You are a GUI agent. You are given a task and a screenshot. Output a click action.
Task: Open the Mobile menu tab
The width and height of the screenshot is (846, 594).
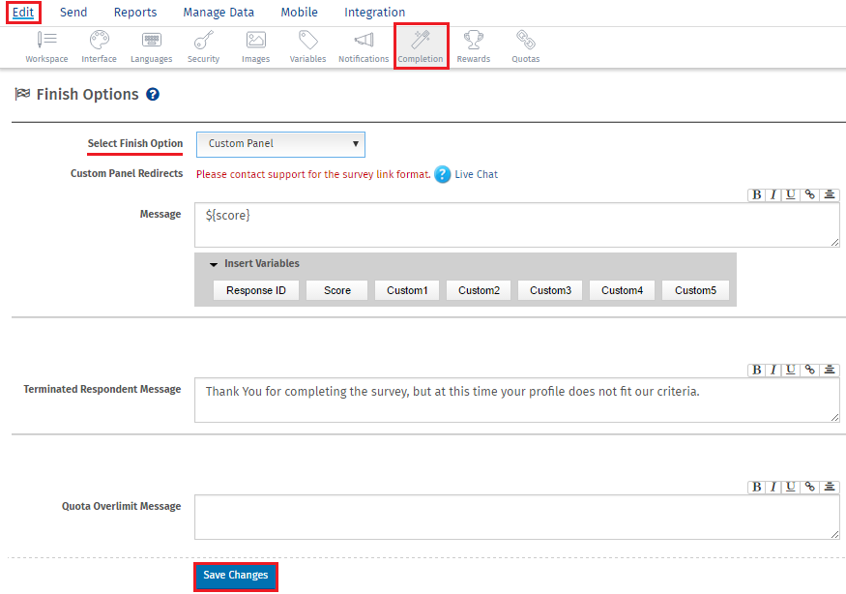click(300, 12)
